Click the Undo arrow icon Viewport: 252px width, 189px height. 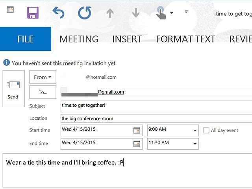point(58,13)
